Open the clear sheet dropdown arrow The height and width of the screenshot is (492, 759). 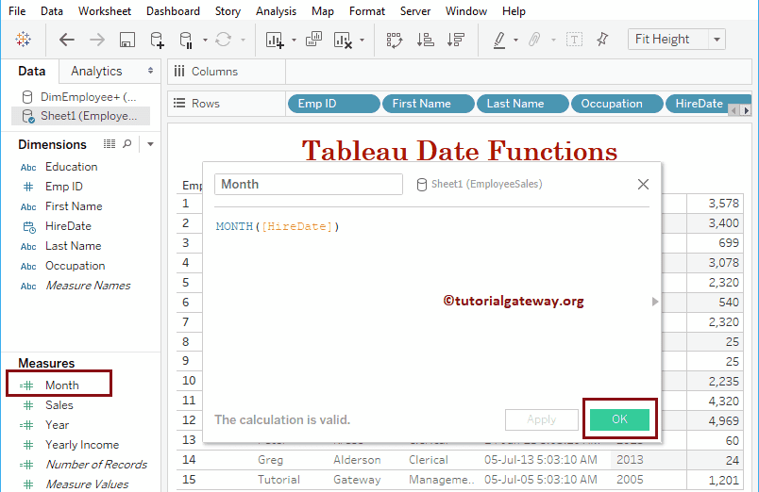tap(362, 41)
